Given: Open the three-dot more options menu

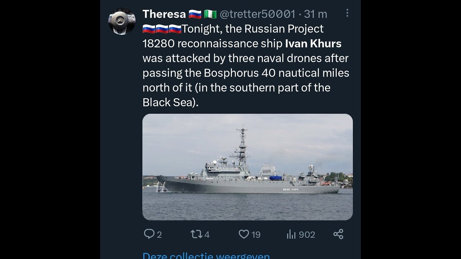Looking at the screenshot, I should 347,13.
